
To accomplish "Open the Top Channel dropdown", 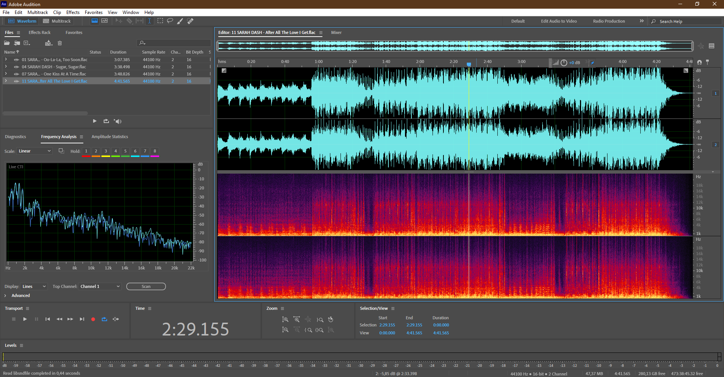I will point(100,286).
